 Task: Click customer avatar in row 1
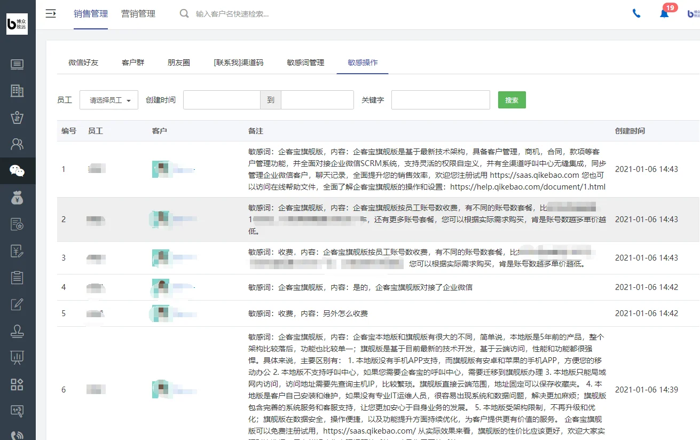(x=161, y=169)
